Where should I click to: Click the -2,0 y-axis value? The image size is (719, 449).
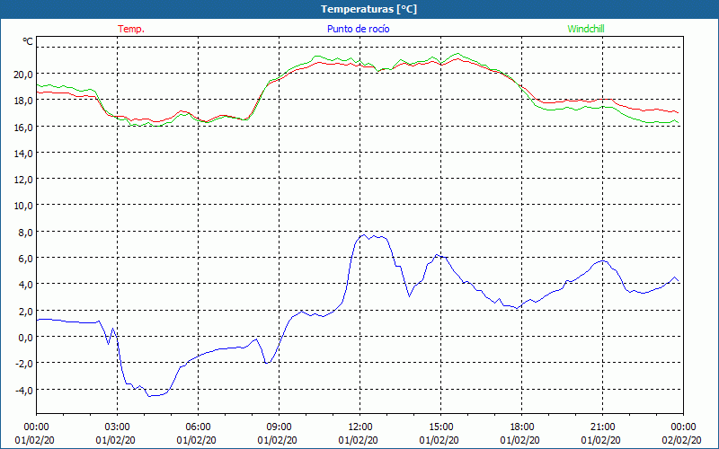(x=24, y=364)
